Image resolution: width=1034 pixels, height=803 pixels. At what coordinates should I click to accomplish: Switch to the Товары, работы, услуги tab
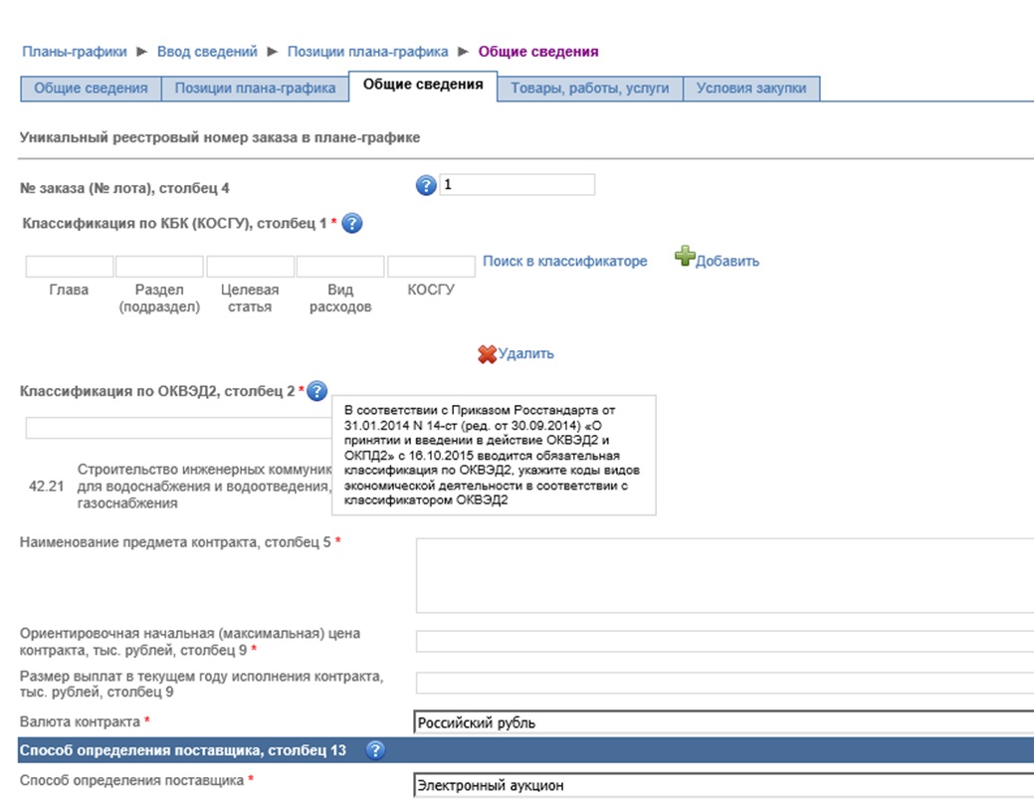click(590, 89)
